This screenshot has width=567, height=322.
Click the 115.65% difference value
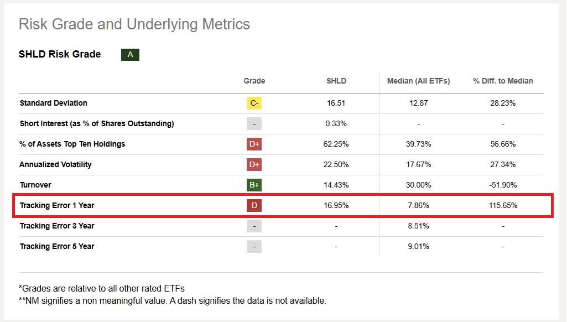[x=503, y=205]
